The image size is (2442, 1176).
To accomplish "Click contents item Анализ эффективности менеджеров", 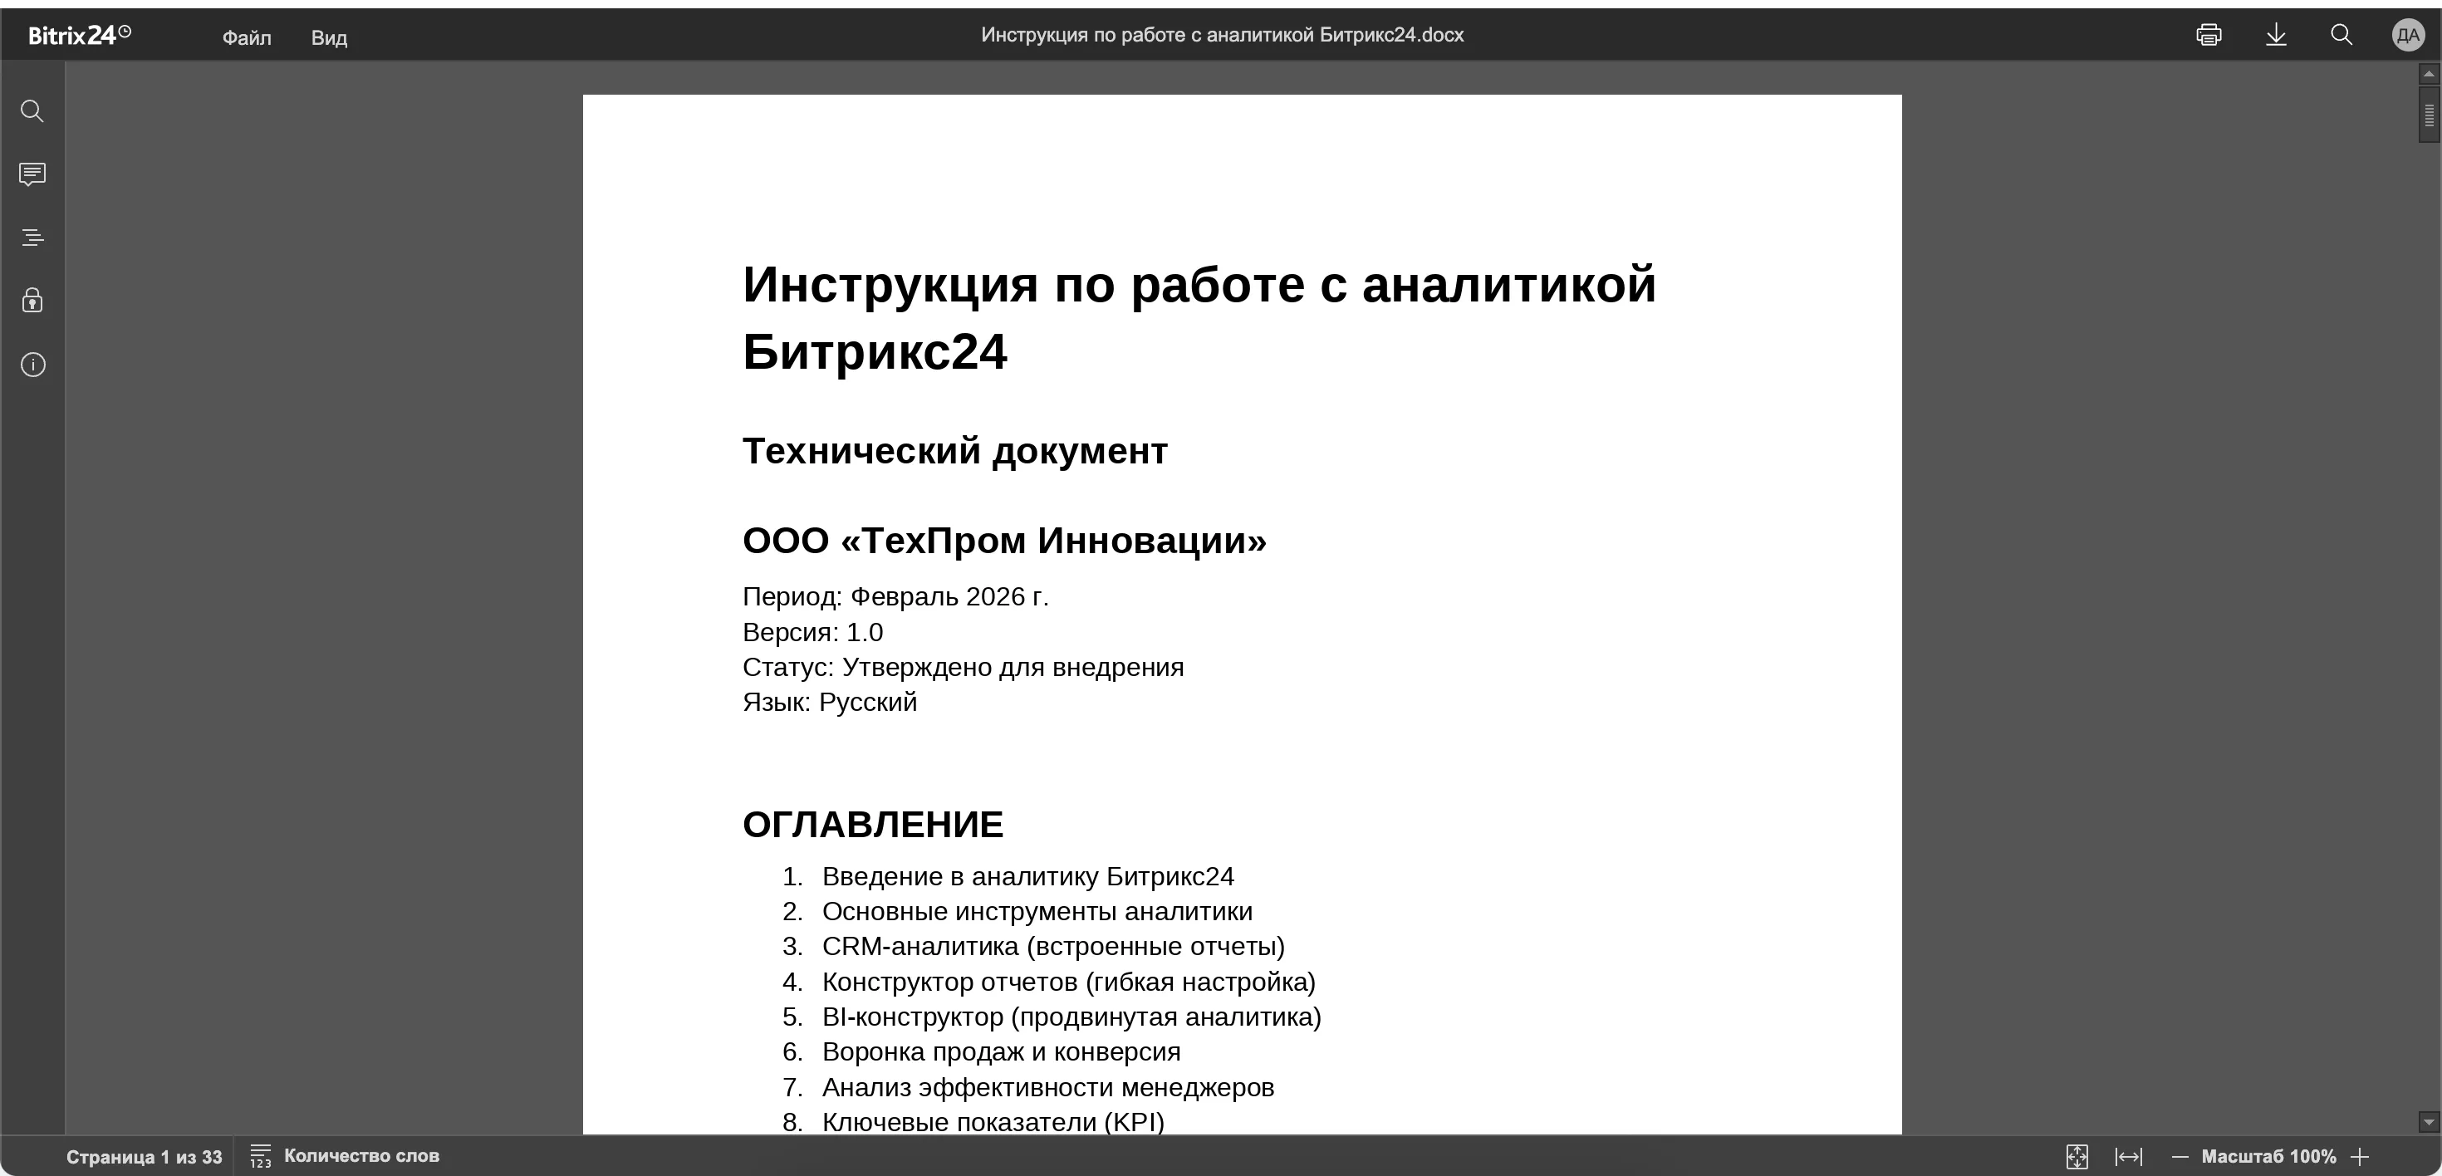I will [x=1047, y=1087].
